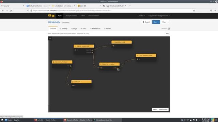Open the KDE application launcher
This screenshot has height=122, width=218.
point(2,120)
